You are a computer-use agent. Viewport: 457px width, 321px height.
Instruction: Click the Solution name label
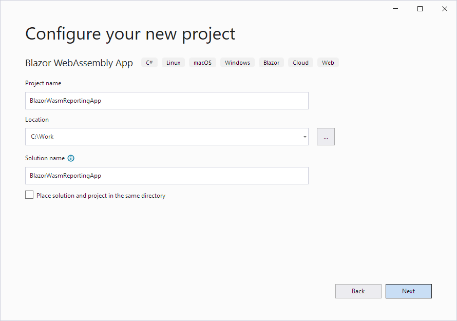(x=45, y=158)
